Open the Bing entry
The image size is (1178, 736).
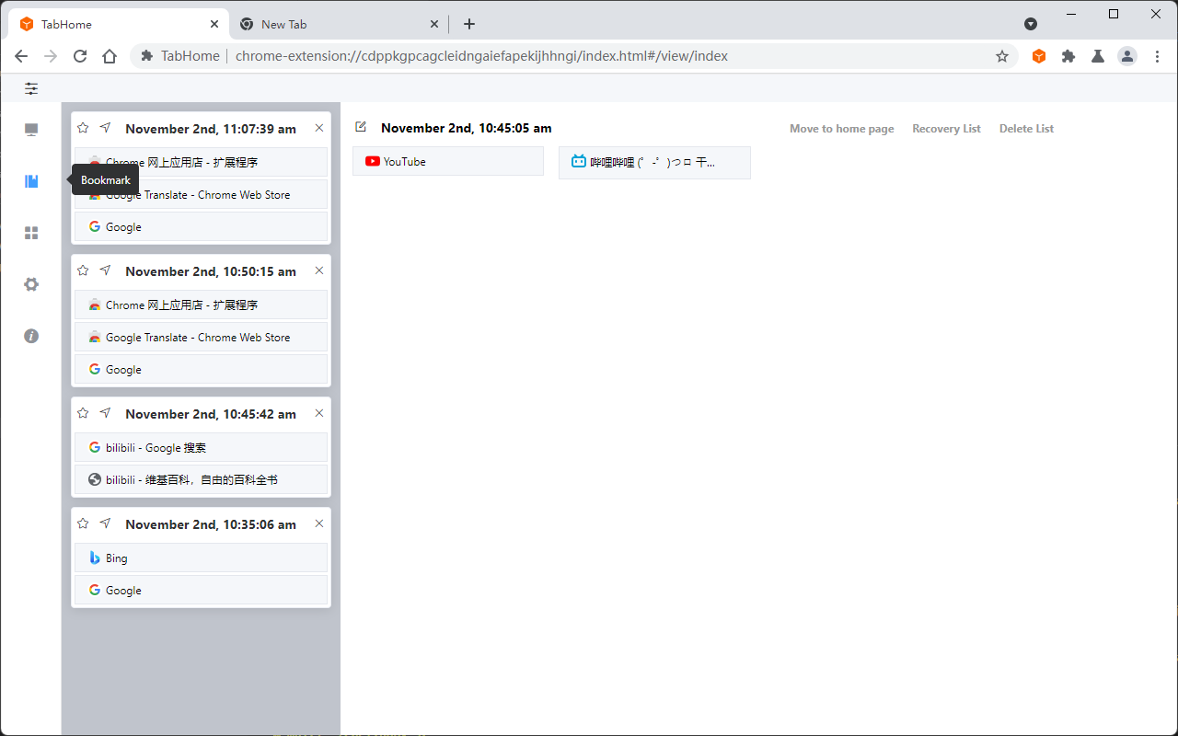point(201,558)
